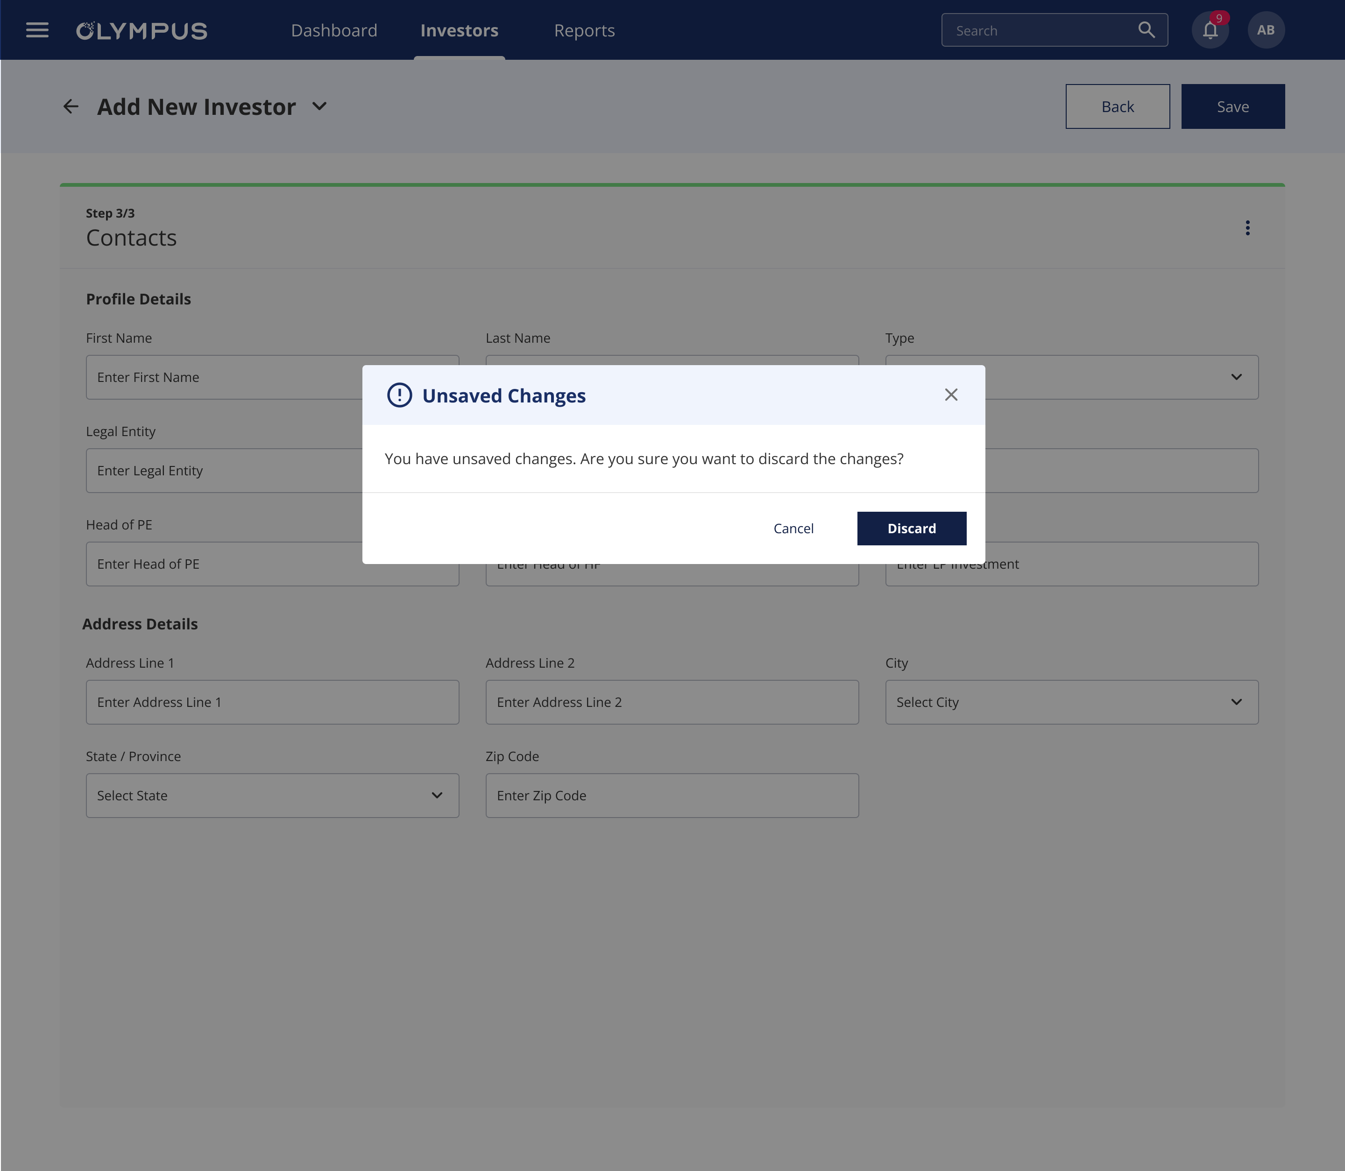Expand the Add New Investor title chevron
1345x1171 pixels.
[x=319, y=106]
